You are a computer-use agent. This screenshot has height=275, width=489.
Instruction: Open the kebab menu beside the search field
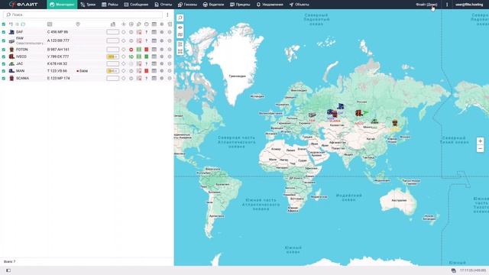point(167,15)
